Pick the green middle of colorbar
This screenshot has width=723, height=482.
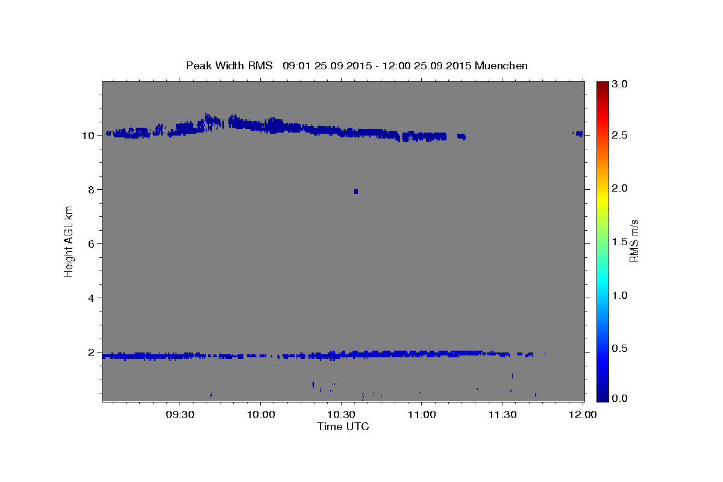point(602,241)
